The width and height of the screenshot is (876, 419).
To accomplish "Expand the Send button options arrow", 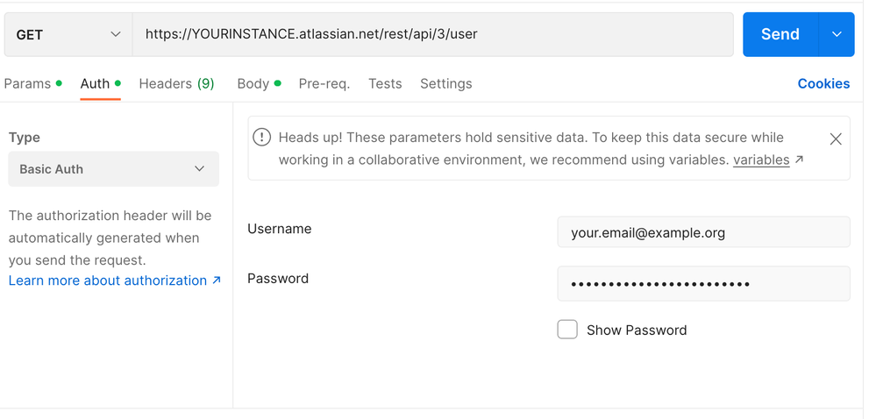I will (837, 35).
